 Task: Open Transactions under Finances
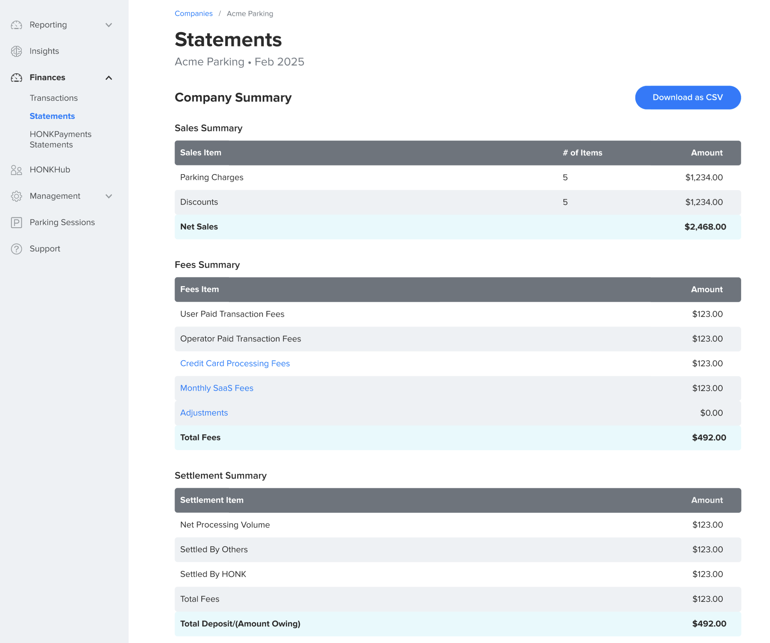coord(54,98)
